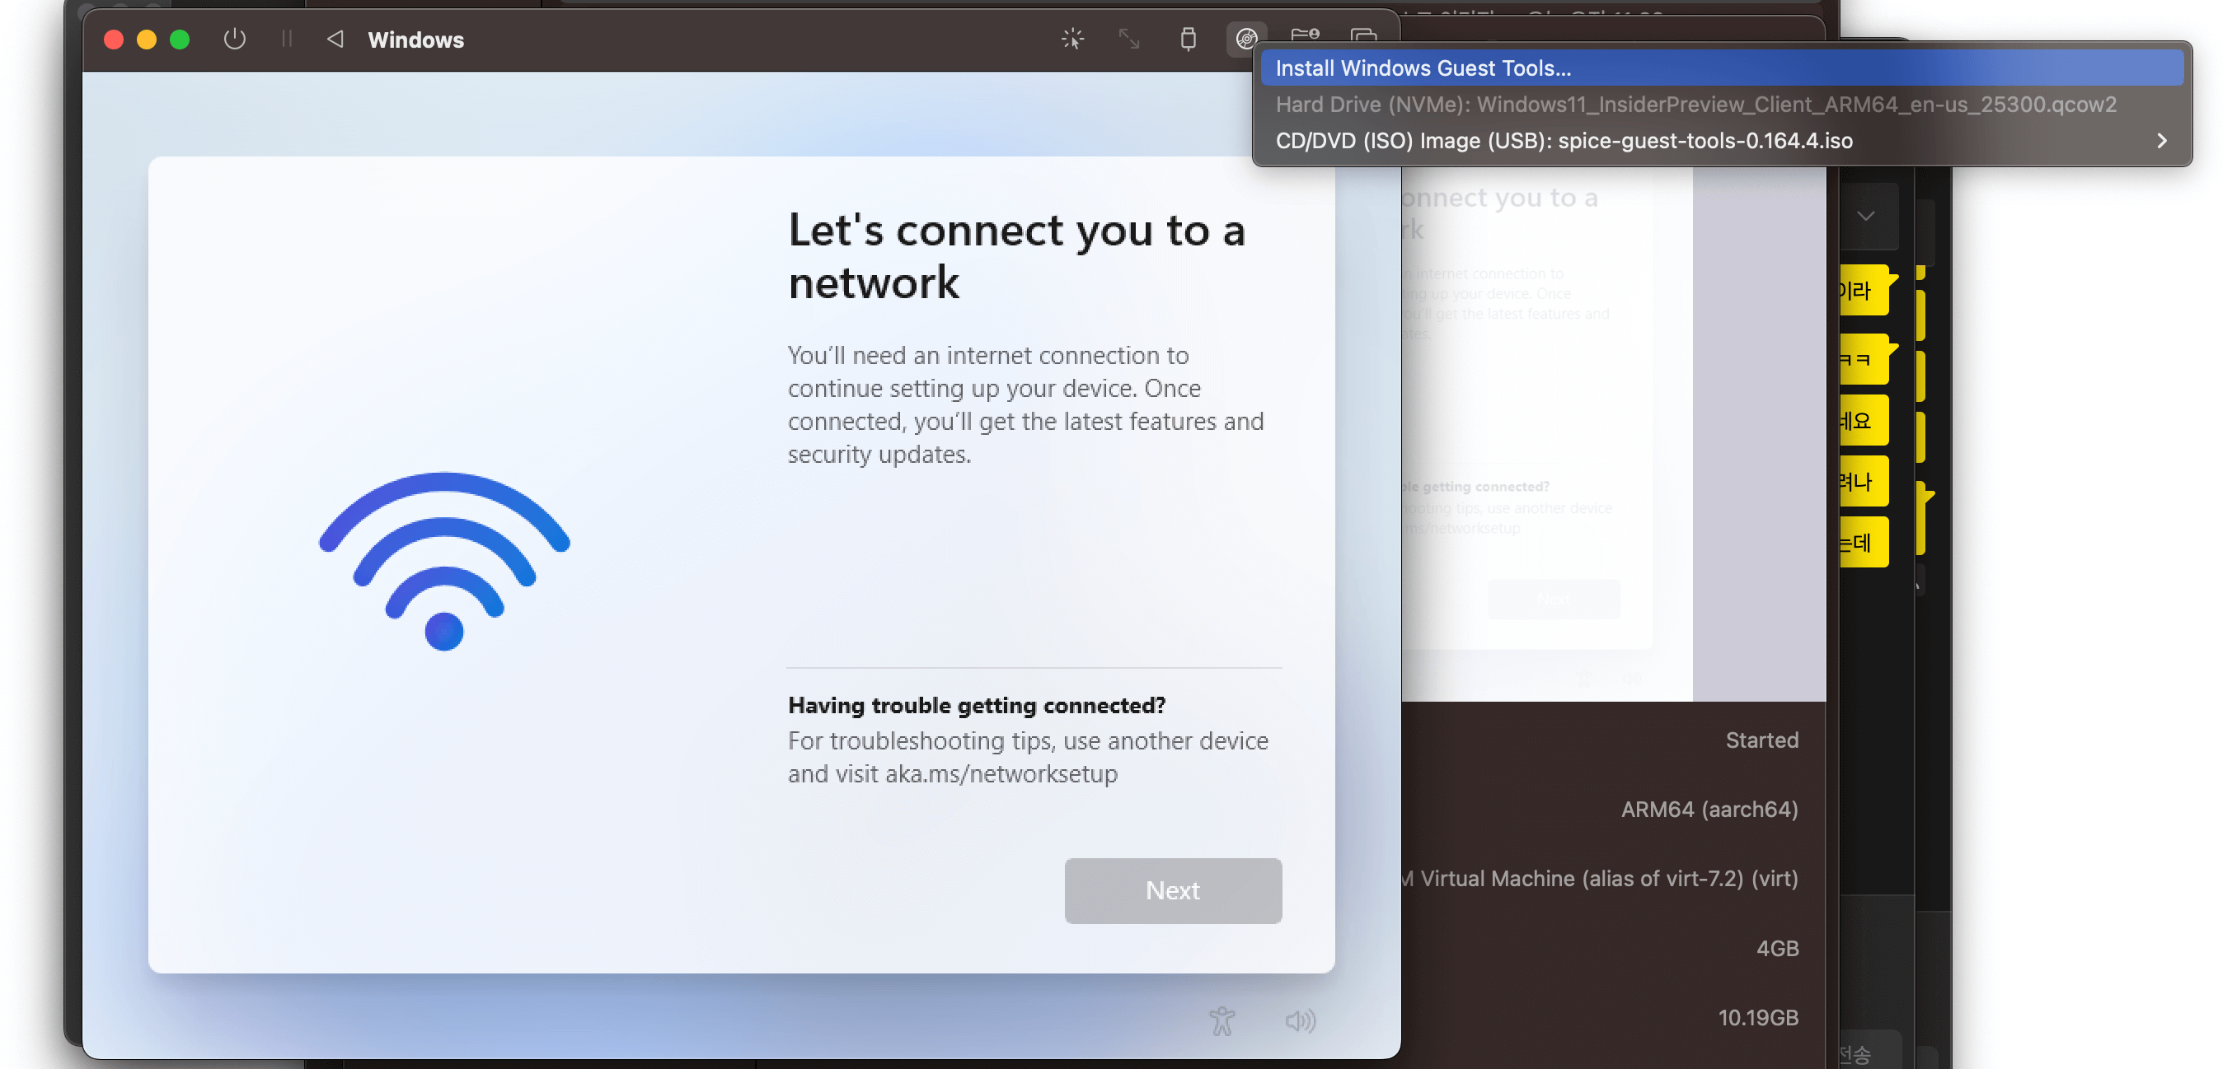The width and height of the screenshot is (2232, 1069).
Task: Click Hard Drive NVMe qcow2 menu entry
Action: tap(1695, 104)
